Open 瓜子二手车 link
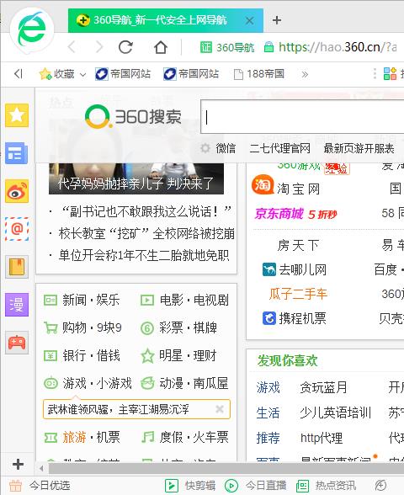The height and width of the screenshot is (495, 404). (298, 294)
